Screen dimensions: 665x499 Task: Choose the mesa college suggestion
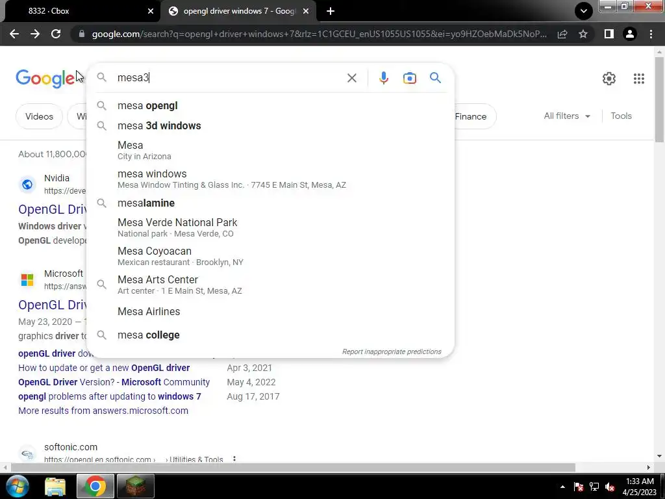pyautogui.click(x=271, y=335)
